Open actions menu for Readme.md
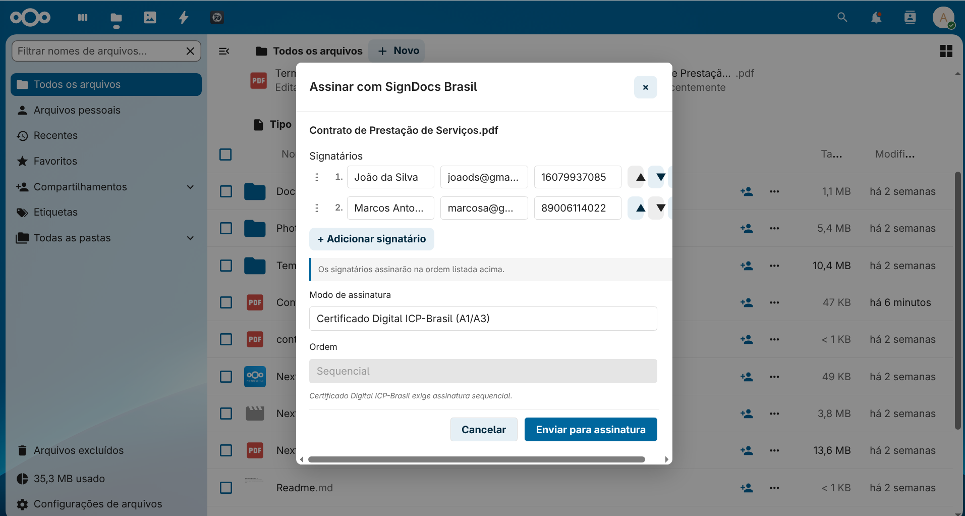 (x=774, y=488)
